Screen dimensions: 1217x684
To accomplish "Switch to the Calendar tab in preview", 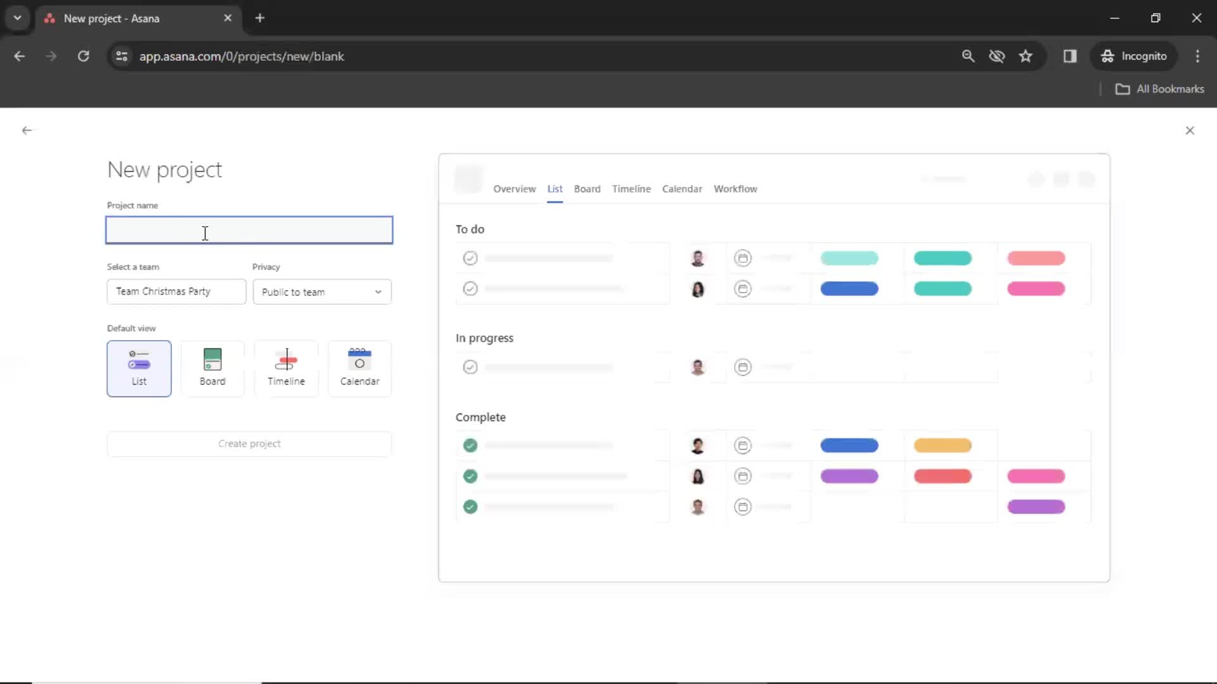I will pyautogui.click(x=682, y=189).
